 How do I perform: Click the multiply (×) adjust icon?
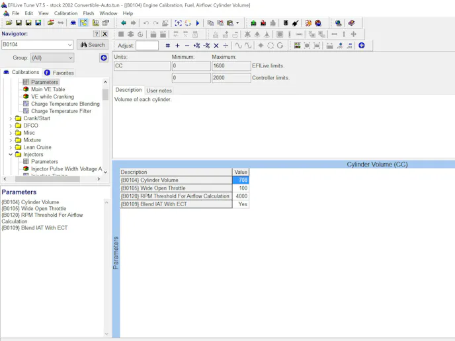(x=216, y=46)
